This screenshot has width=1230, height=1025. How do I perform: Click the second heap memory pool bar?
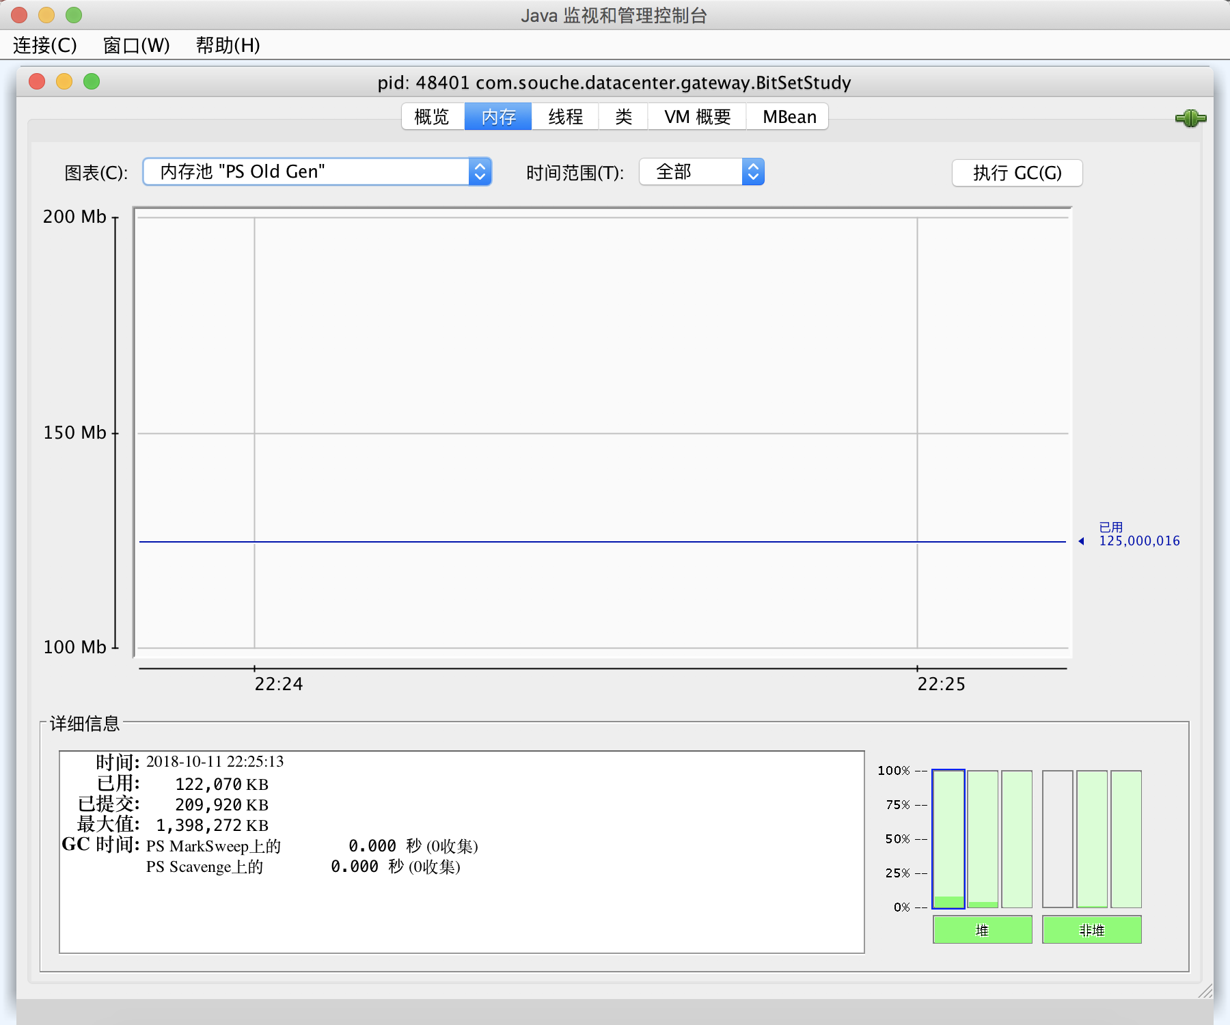982,839
